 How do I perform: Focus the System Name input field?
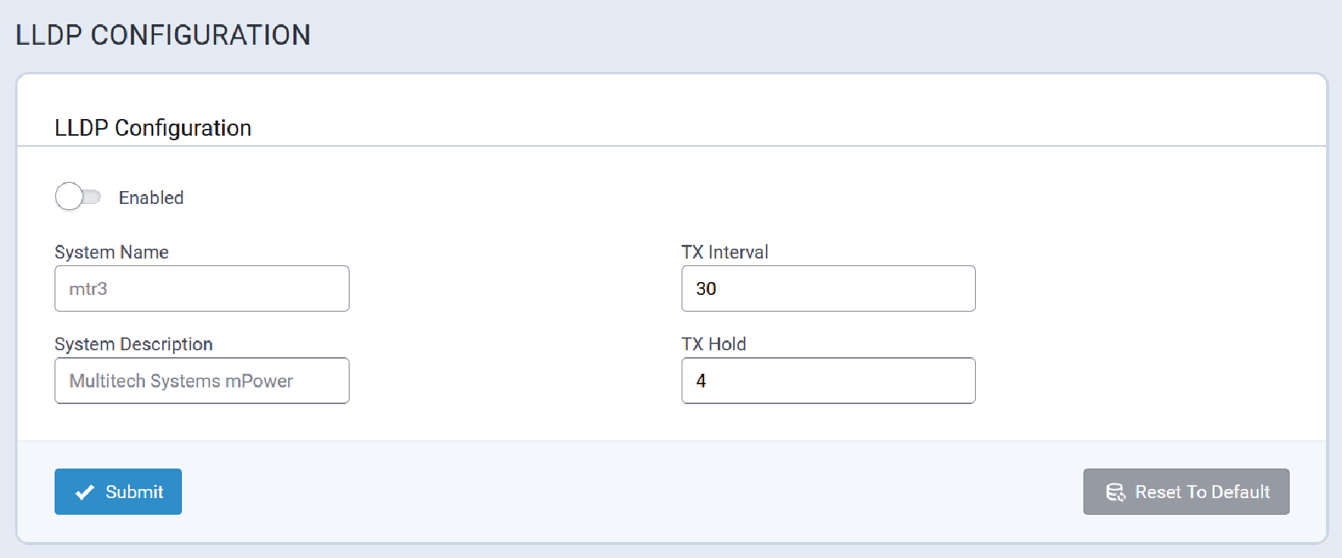tap(202, 289)
